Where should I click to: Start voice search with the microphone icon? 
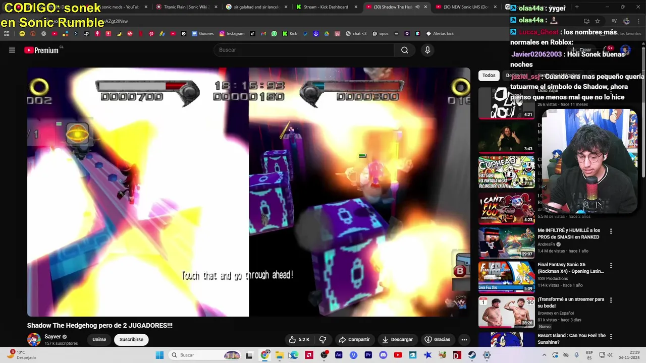[x=427, y=50]
